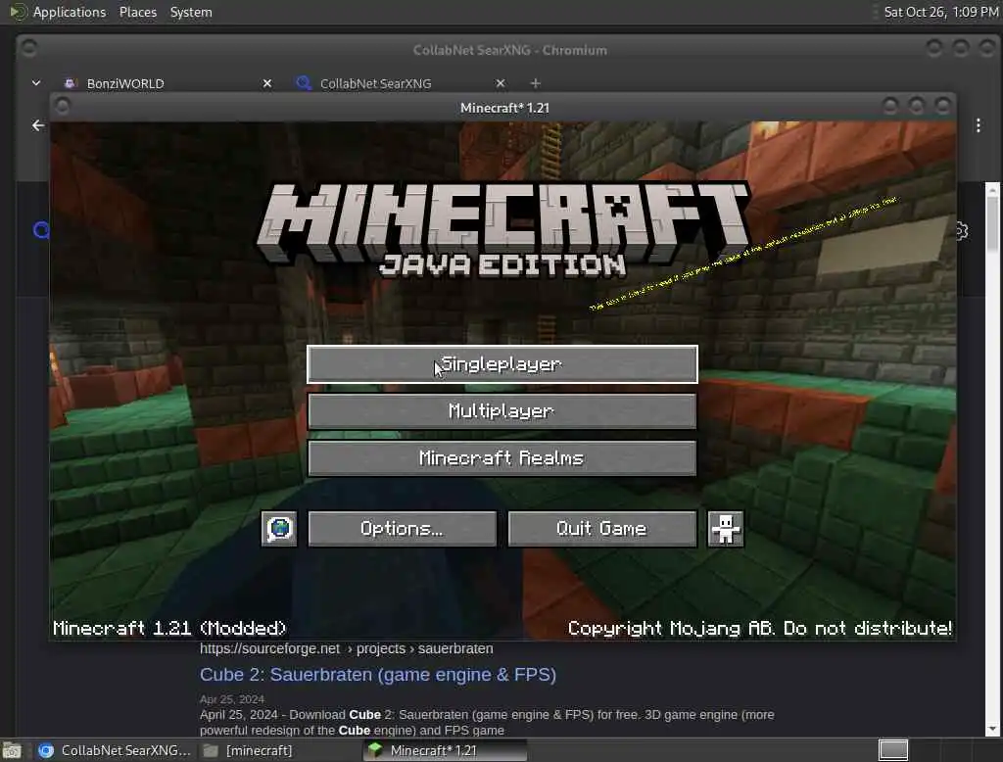Switch to the BonziWORLD tab

124,84
